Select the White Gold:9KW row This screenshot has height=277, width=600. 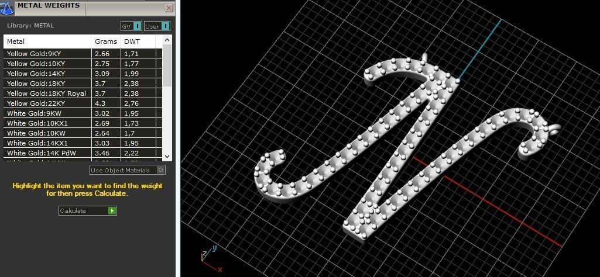(83, 113)
